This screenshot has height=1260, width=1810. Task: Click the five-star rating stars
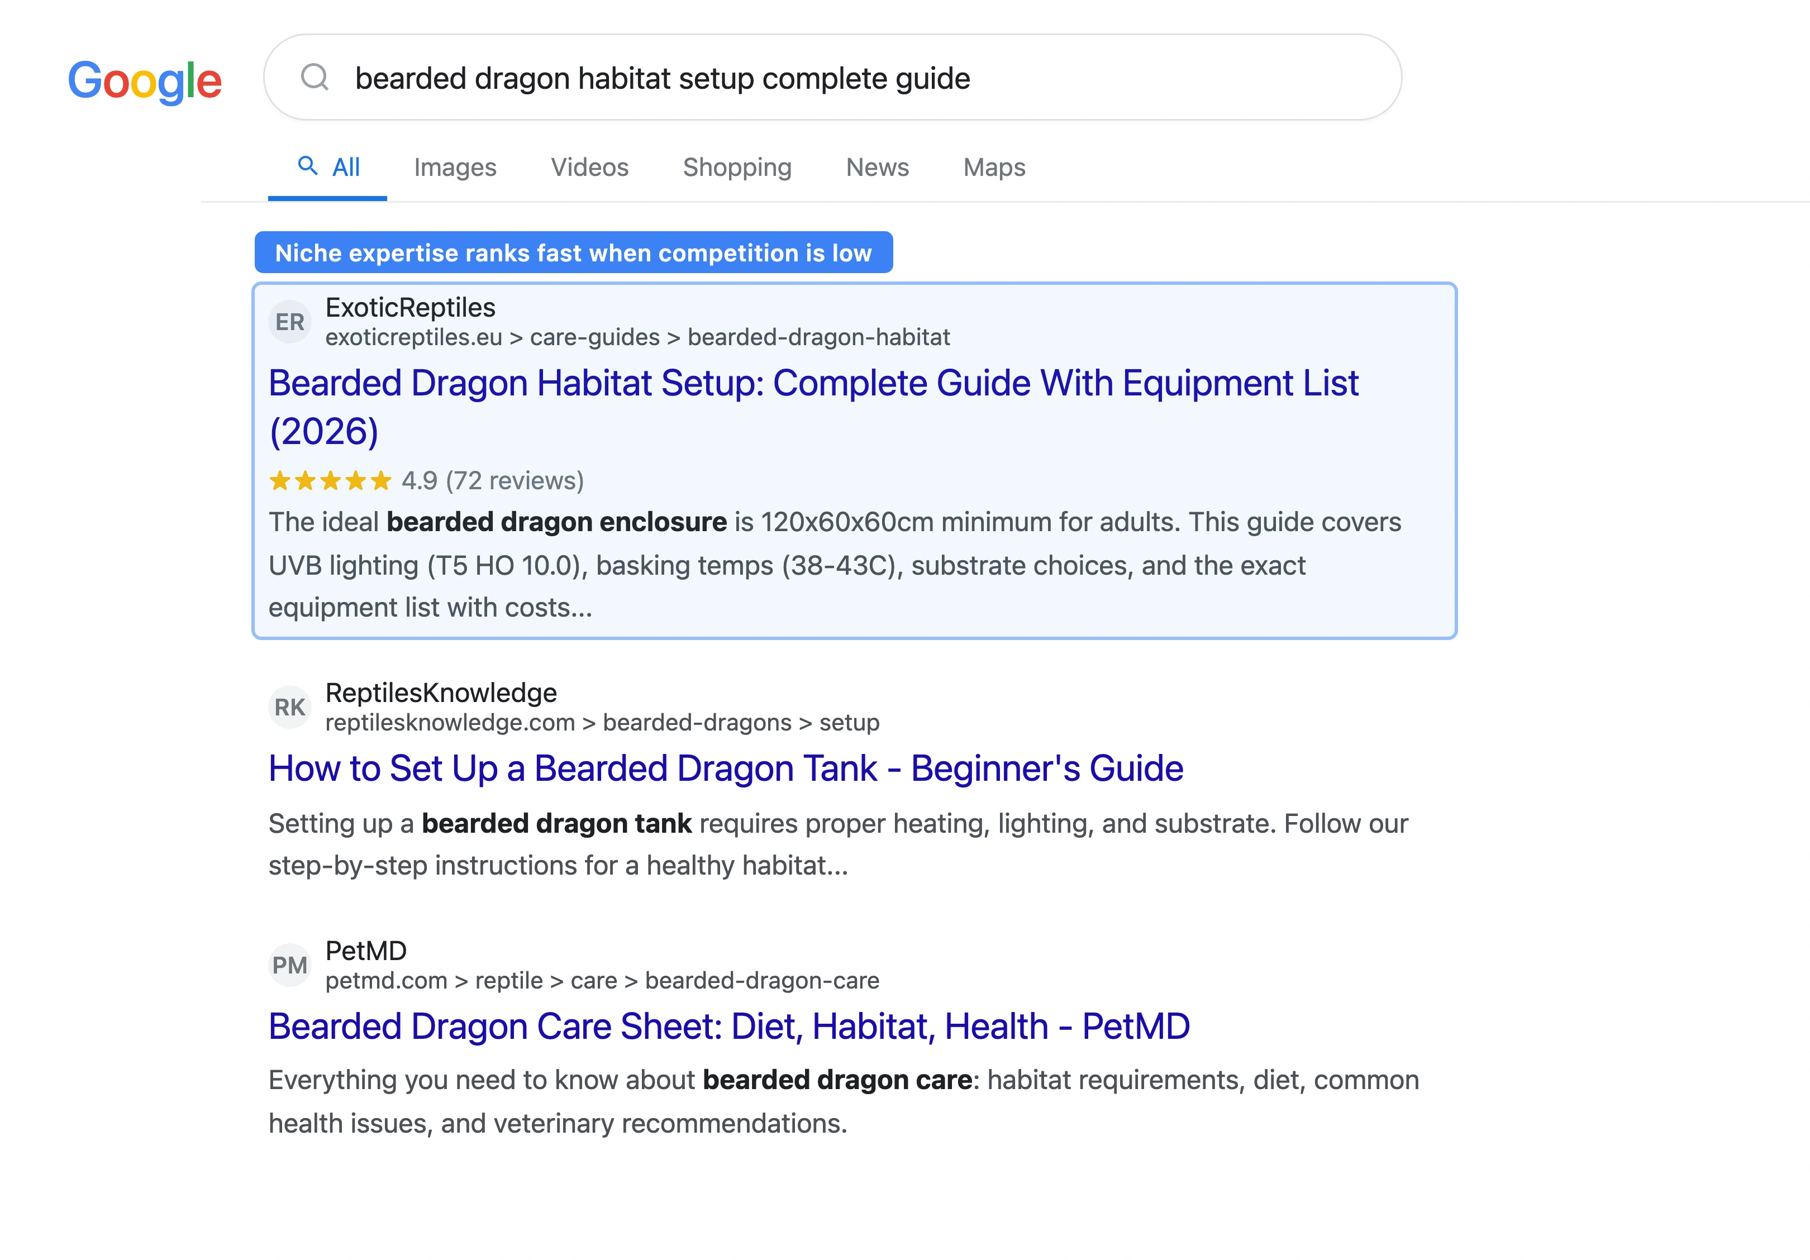click(x=330, y=481)
